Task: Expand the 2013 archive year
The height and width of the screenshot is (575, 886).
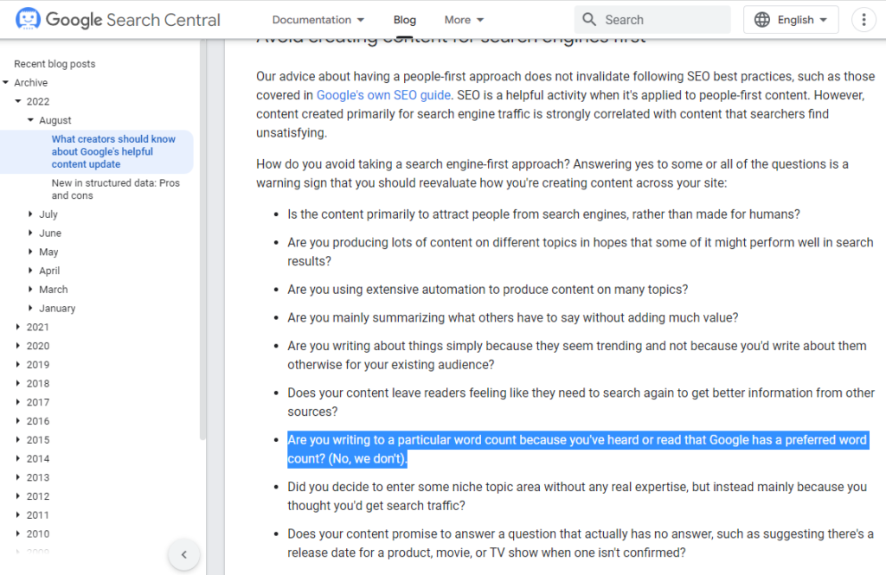Action: (18, 477)
